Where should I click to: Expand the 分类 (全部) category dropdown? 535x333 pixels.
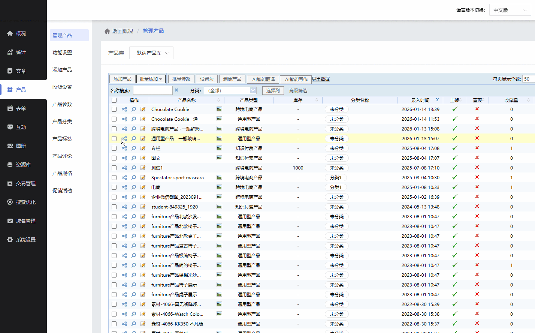230,90
